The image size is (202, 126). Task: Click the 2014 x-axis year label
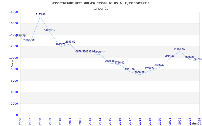tap(100, 121)
